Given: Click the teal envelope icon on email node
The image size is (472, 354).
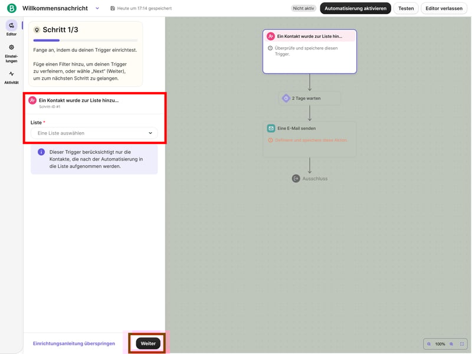Looking at the screenshot, I should pyautogui.click(x=271, y=128).
